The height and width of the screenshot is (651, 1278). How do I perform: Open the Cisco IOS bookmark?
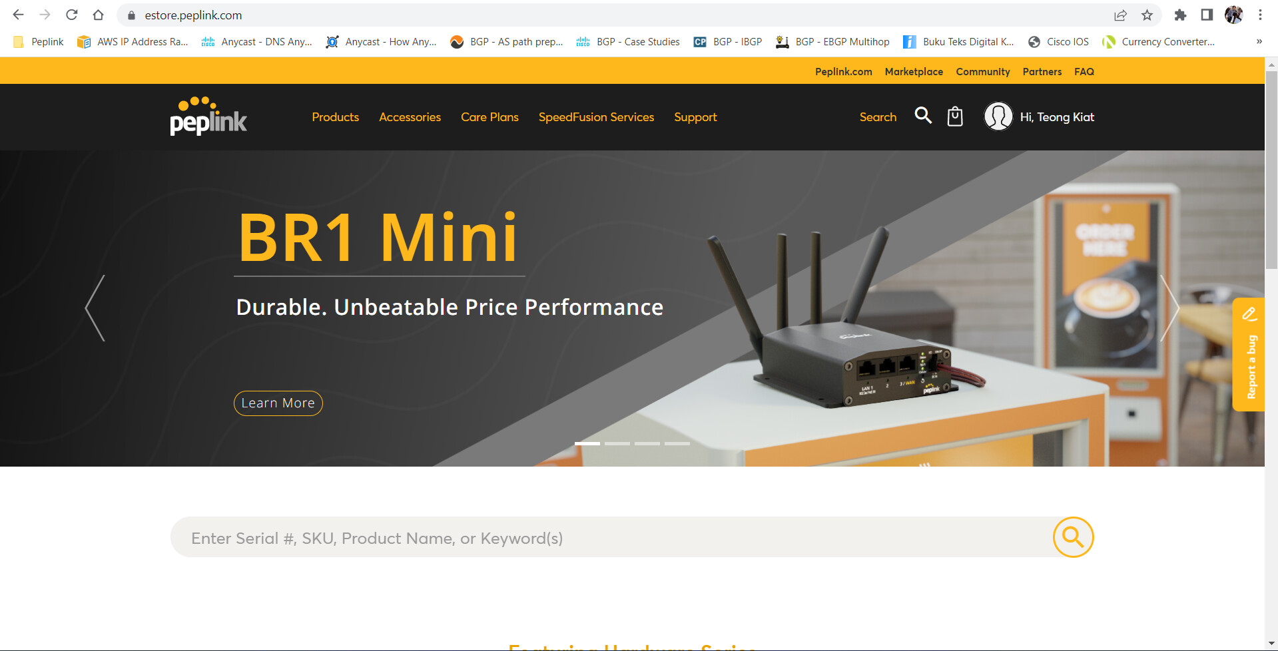point(1059,41)
